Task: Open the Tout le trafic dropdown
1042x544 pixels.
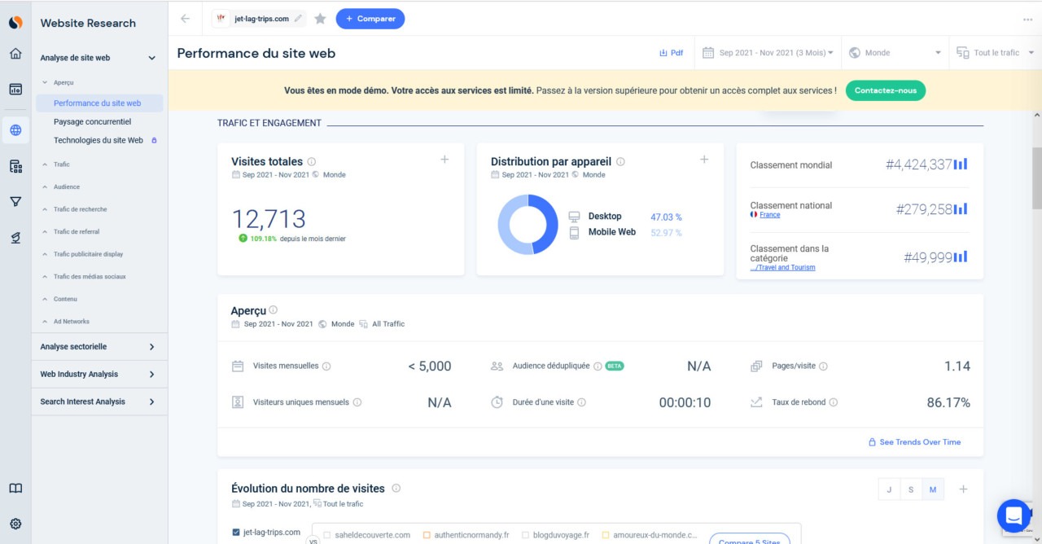Action: (x=996, y=53)
